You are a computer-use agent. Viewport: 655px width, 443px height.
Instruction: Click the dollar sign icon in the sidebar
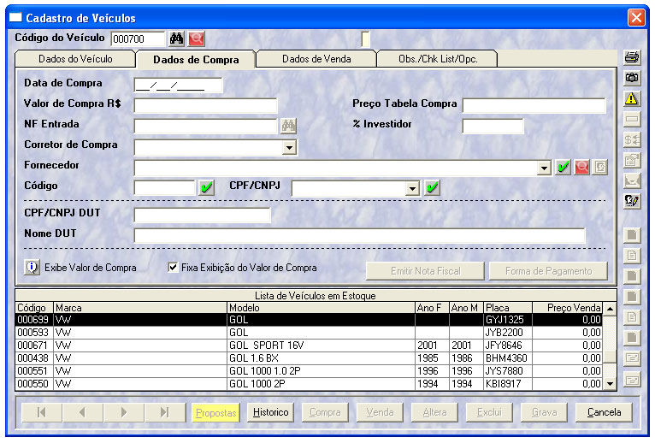coord(632,139)
